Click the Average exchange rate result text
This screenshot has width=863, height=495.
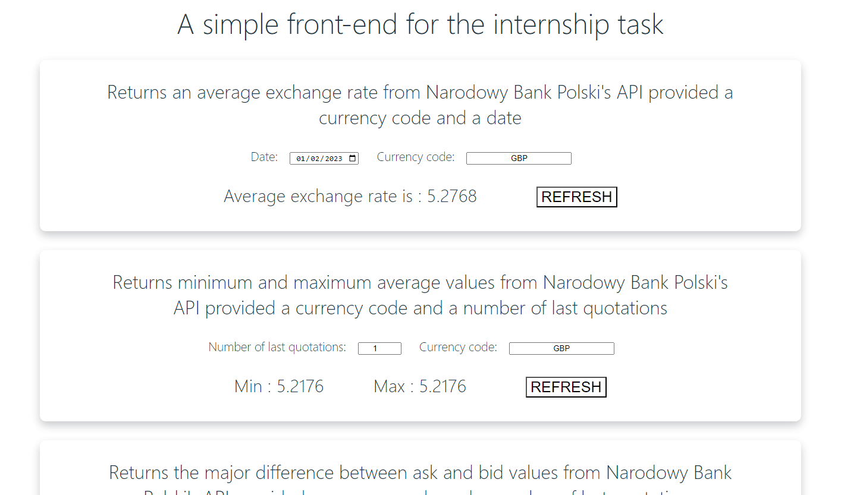(x=349, y=196)
